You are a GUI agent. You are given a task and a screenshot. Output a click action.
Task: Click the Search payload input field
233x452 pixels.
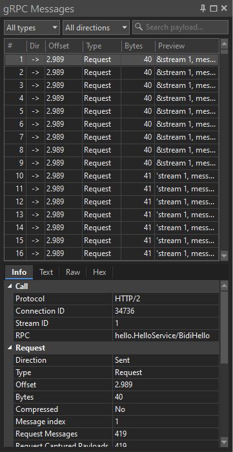click(180, 27)
